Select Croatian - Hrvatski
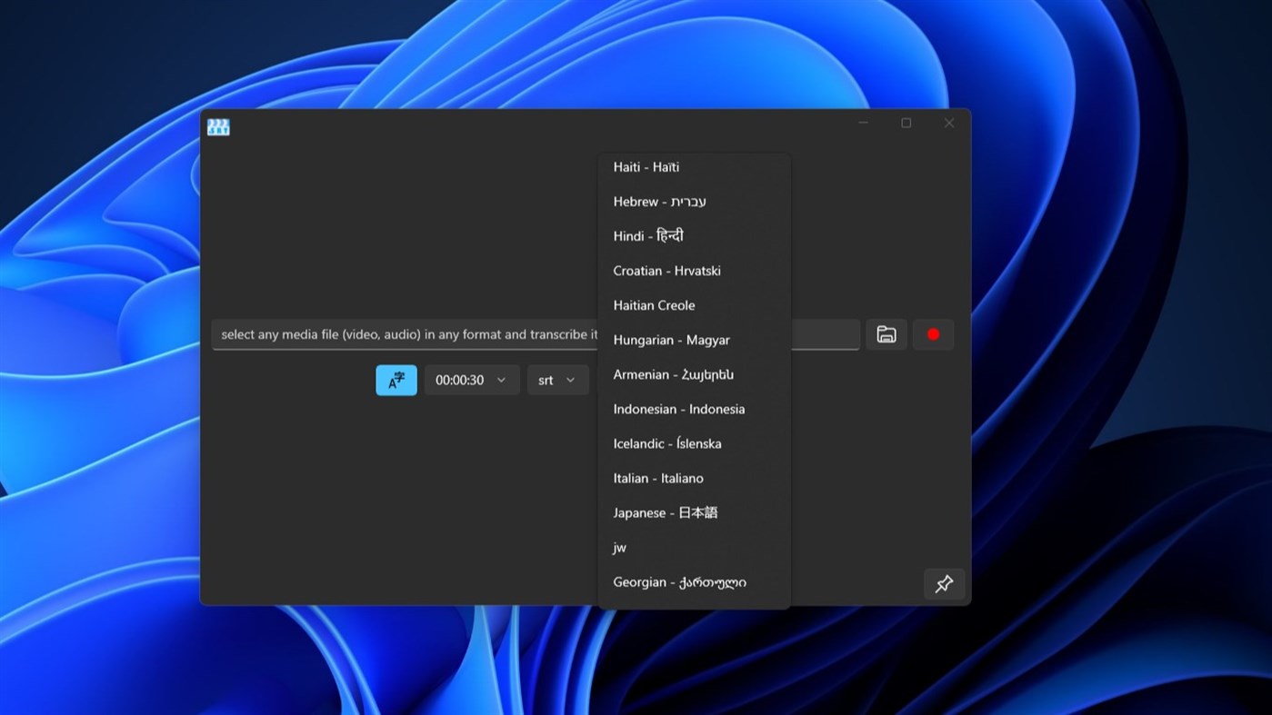 pyautogui.click(x=666, y=270)
